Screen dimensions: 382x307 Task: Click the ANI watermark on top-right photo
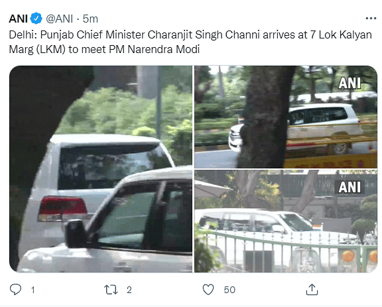pyautogui.click(x=350, y=84)
